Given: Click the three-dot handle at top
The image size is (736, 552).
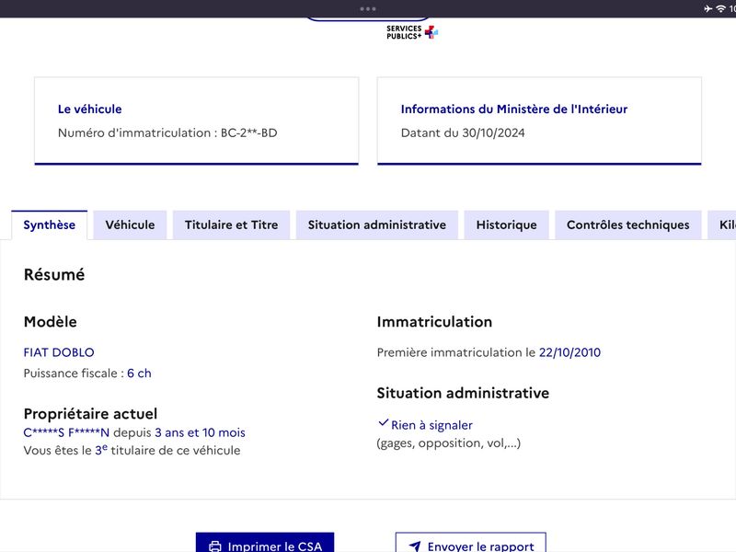Looking at the screenshot, I should click(367, 9).
